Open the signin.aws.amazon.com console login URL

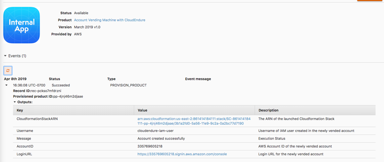[182, 154]
